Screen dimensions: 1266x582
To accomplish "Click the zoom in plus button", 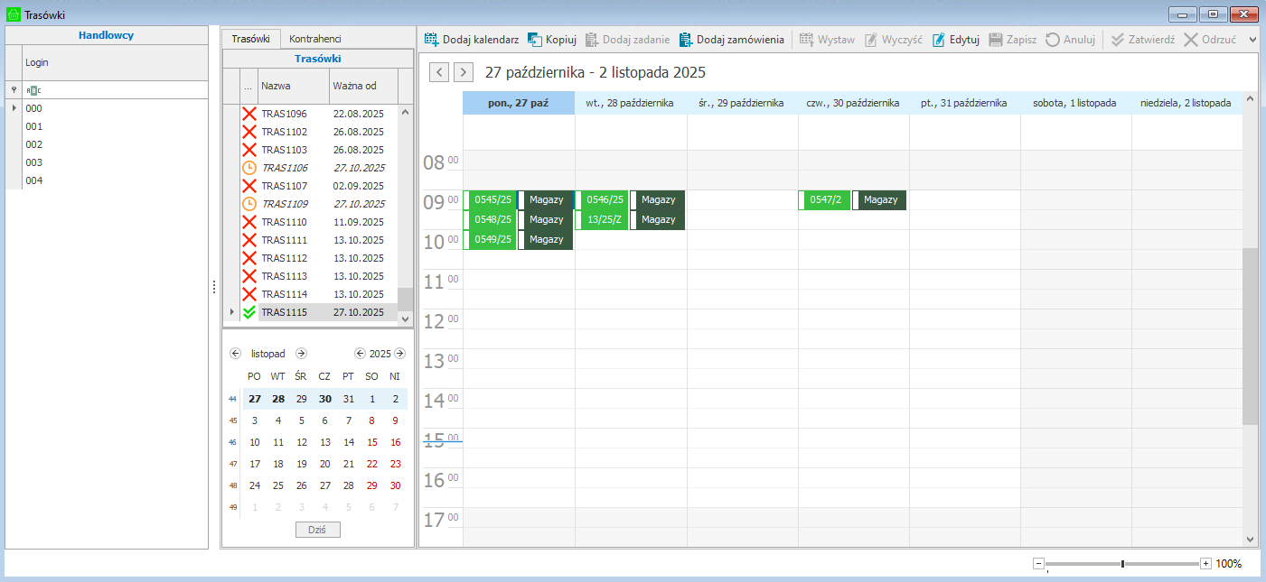I will pyautogui.click(x=1205, y=564).
